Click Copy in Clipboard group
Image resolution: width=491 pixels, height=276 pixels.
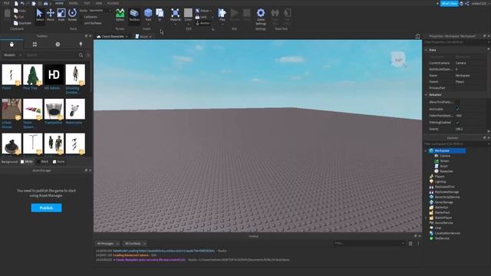pyautogui.click(x=20, y=11)
